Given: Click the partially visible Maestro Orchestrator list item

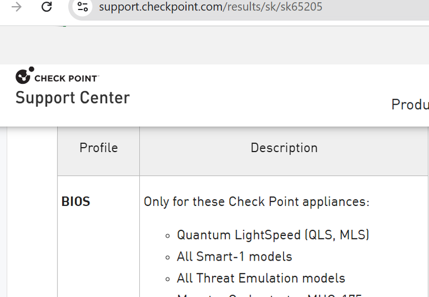Looking at the screenshot, I should pyautogui.click(x=270, y=295).
